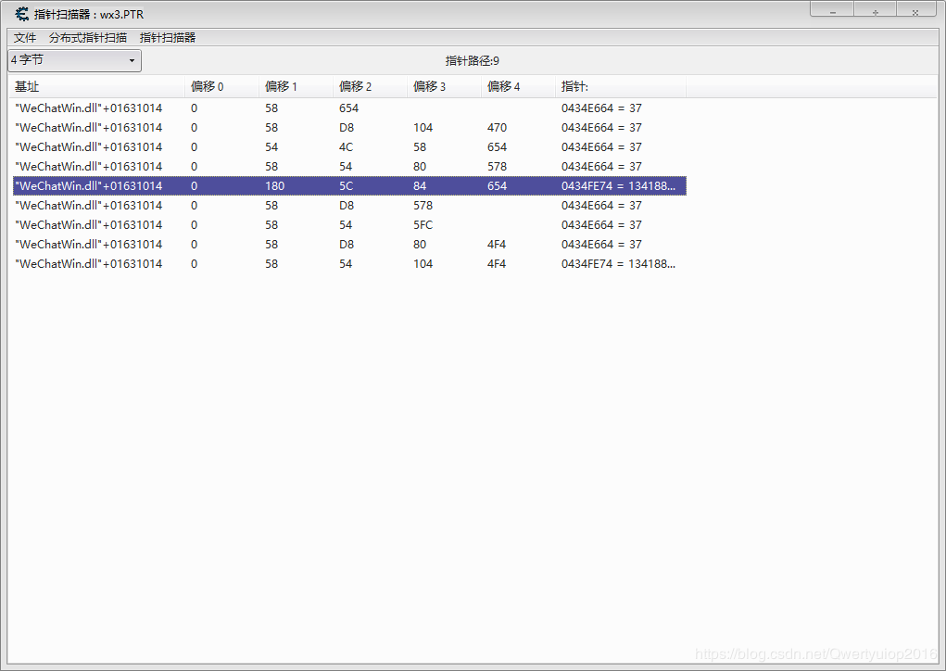Sort by the 偏移 2 column header

tap(371, 86)
